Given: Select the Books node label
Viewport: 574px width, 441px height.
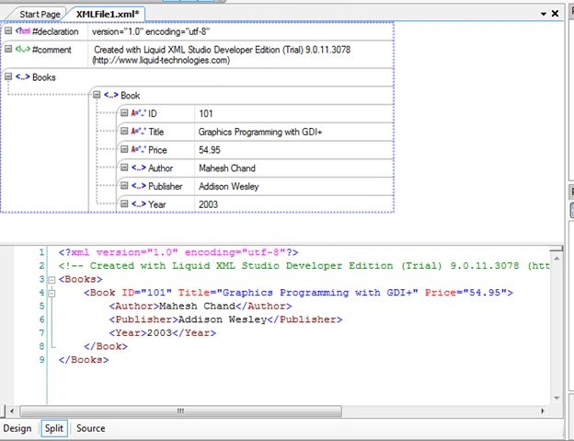Looking at the screenshot, I should tap(44, 77).
